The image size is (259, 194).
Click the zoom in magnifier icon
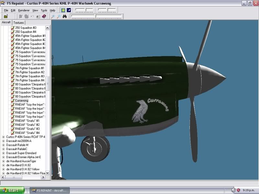(53, 16)
